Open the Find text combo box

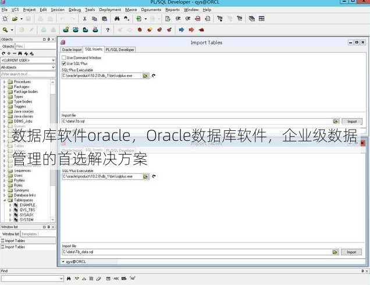point(33,279)
